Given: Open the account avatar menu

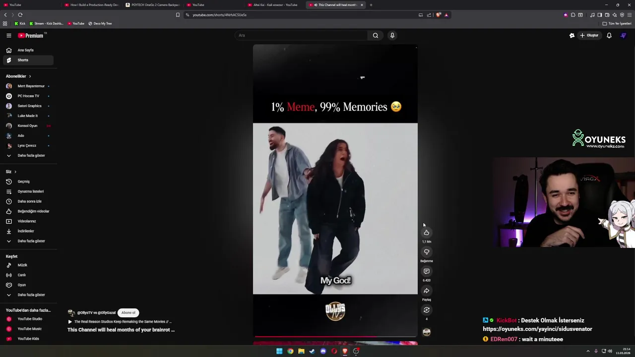Looking at the screenshot, I should tap(624, 35).
